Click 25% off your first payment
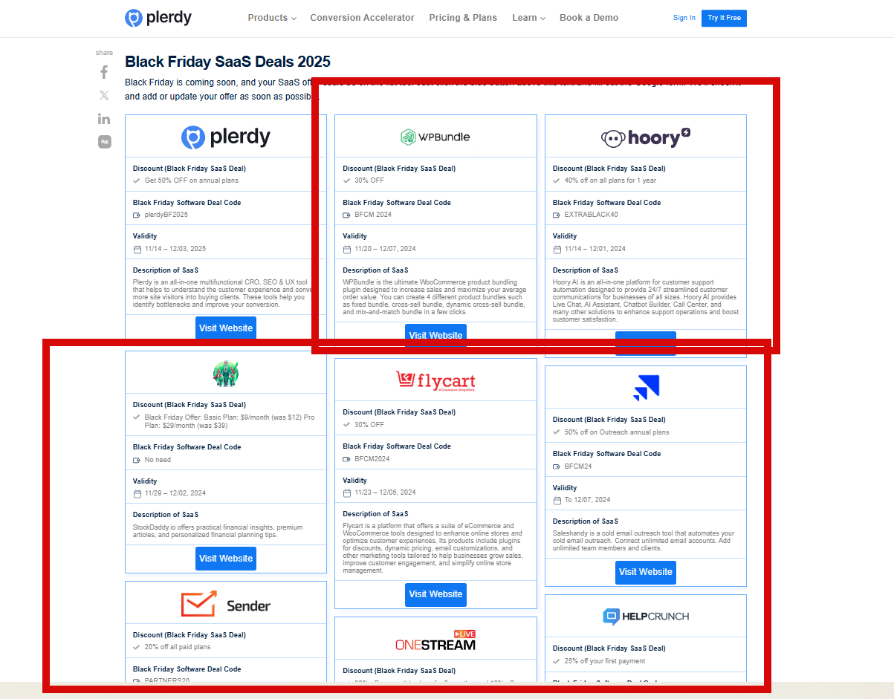This screenshot has width=894, height=699. (605, 661)
